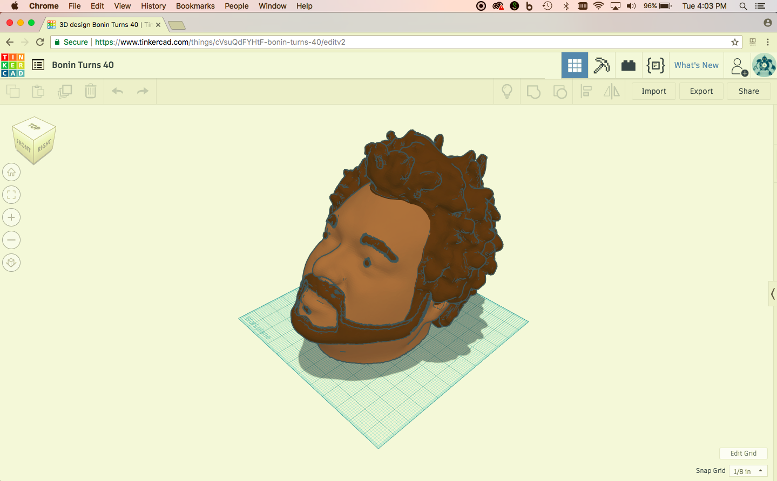Screen dimensions: 777x481
Task: Zoom in using the plus control
Action: [x=11, y=217]
